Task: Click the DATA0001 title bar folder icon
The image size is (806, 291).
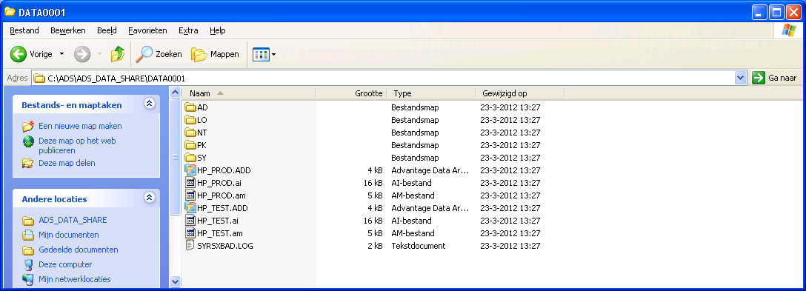Action: tap(10, 12)
